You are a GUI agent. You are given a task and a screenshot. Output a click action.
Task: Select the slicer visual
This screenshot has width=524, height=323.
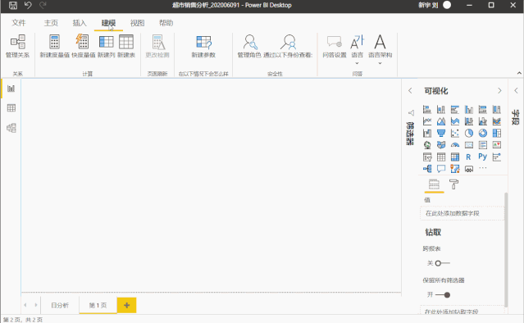tap(427, 157)
